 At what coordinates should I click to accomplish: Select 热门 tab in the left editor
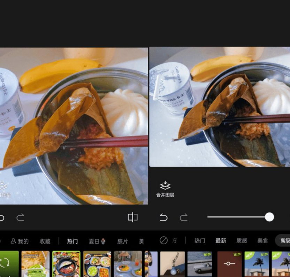[x=72, y=241]
